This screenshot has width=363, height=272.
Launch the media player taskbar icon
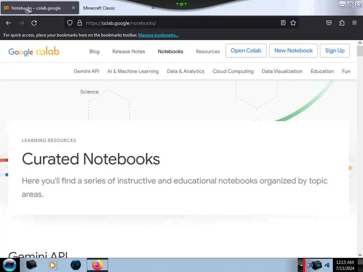[52, 265]
